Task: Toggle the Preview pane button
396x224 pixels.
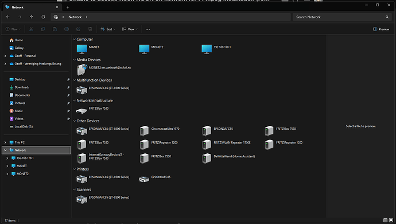Action: 381,29
